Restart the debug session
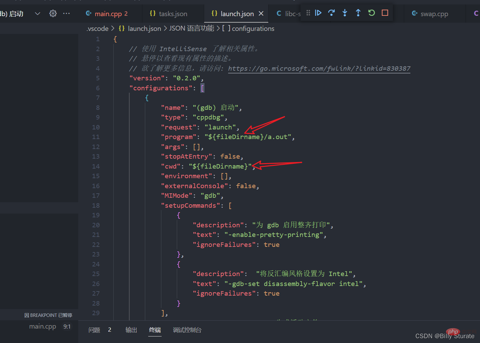 coord(372,13)
